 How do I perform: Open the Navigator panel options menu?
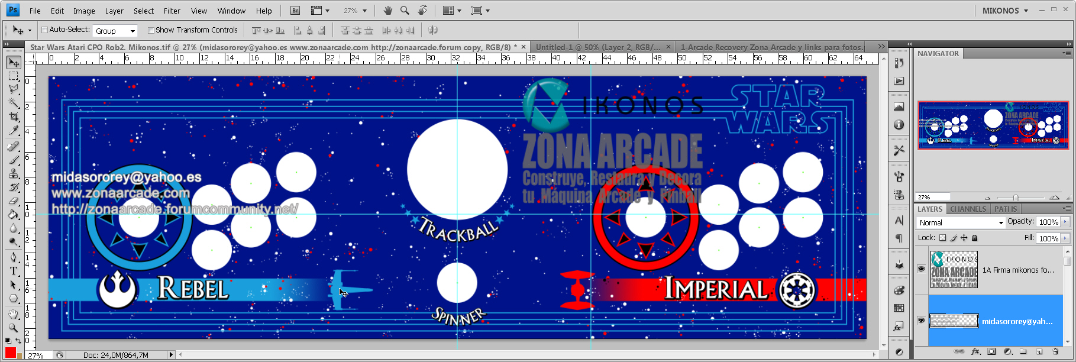(1067, 53)
